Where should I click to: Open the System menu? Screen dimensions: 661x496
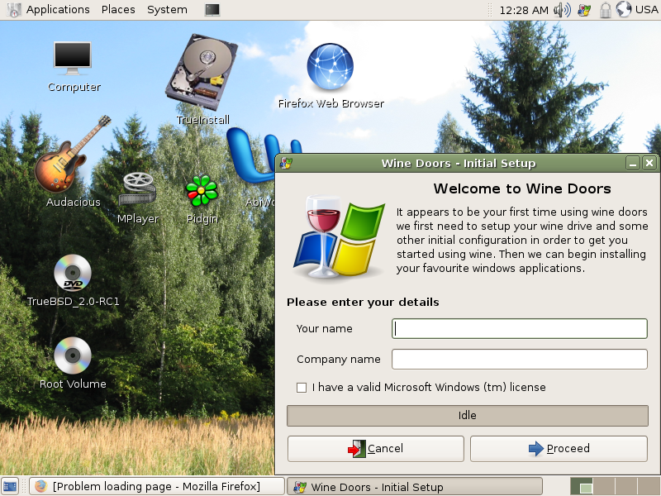click(167, 9)
